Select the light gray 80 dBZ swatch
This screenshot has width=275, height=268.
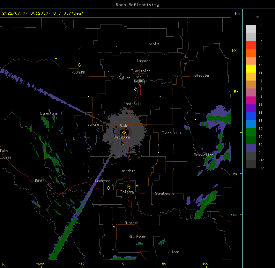tap(251, 29)
